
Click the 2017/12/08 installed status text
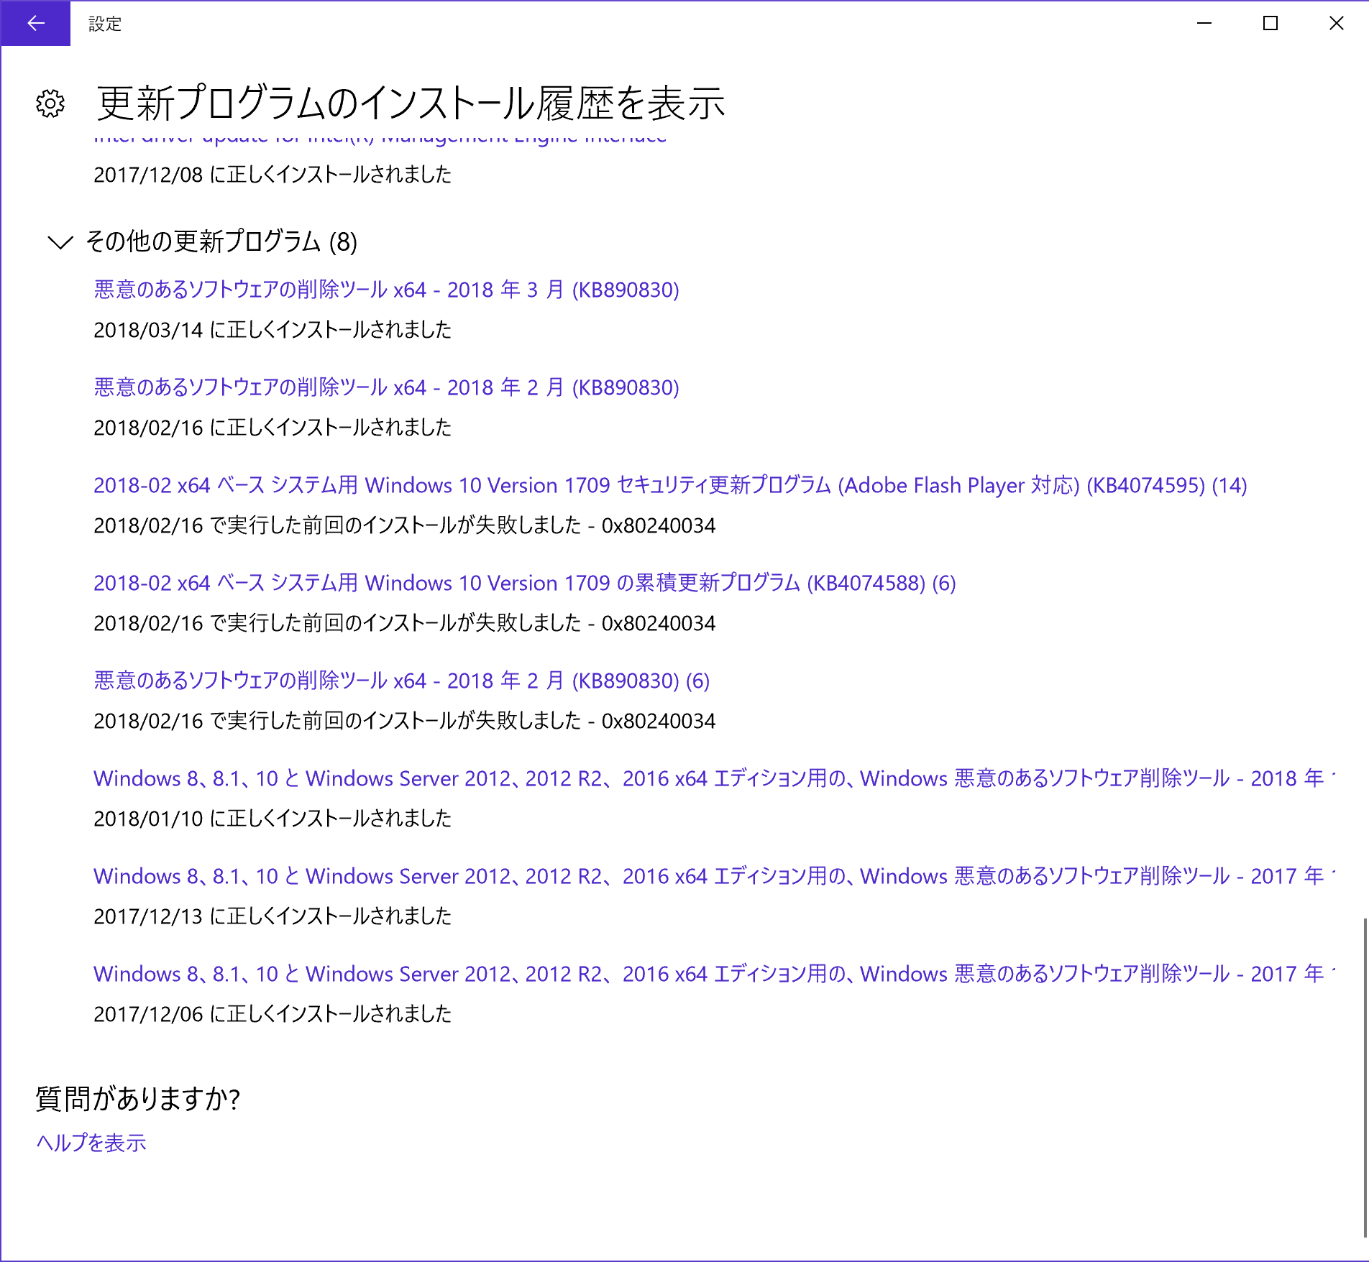pyautogui.click(x=273, y=175)
